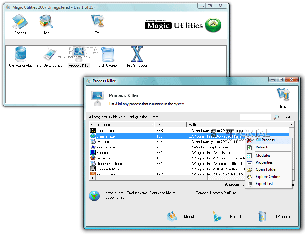Choose Explore Online from context menu

[268, 177]
